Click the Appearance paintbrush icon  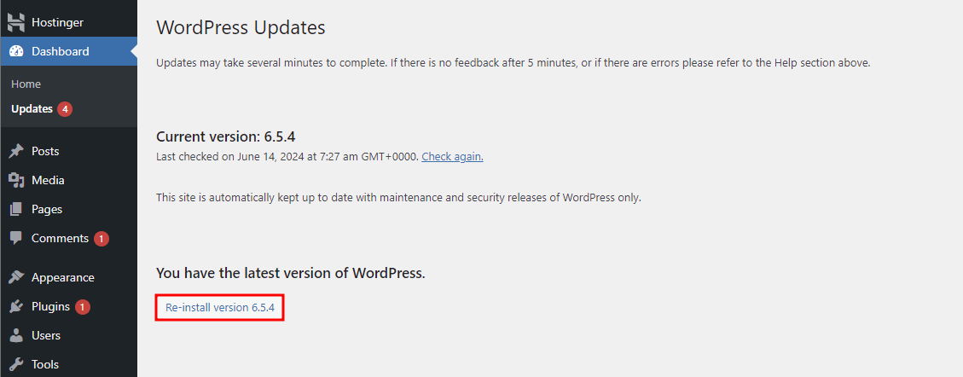click(16, 277)
